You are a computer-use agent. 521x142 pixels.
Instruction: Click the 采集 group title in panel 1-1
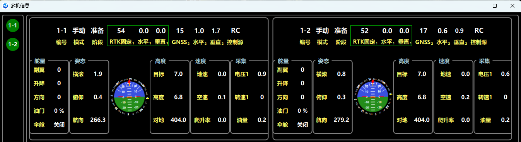241,61
